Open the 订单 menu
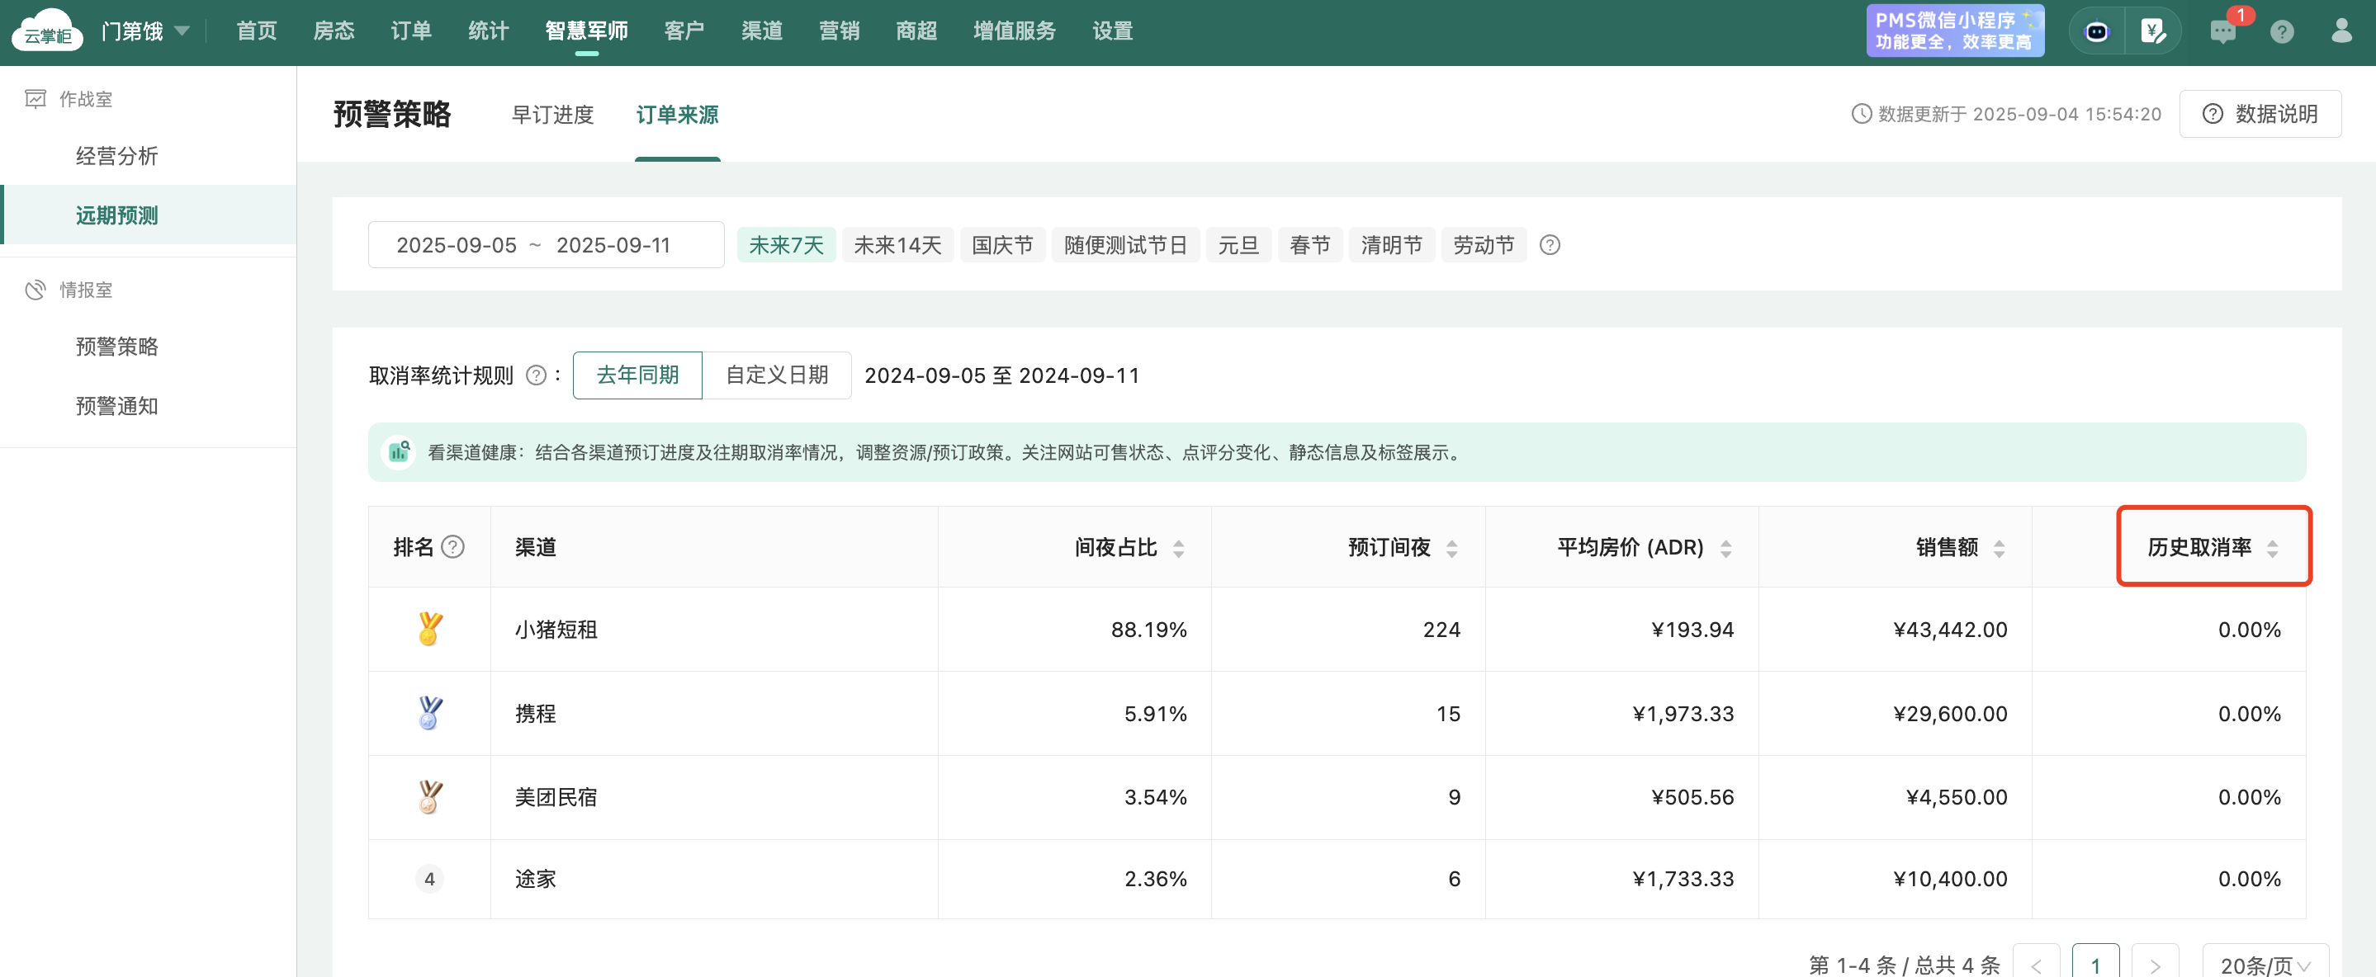This screenshot has height=977, width=2376. click(x=411, y=31)
